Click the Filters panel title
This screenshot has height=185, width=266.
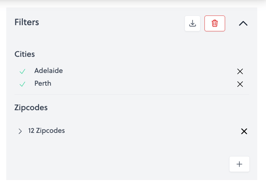(27, 23)
